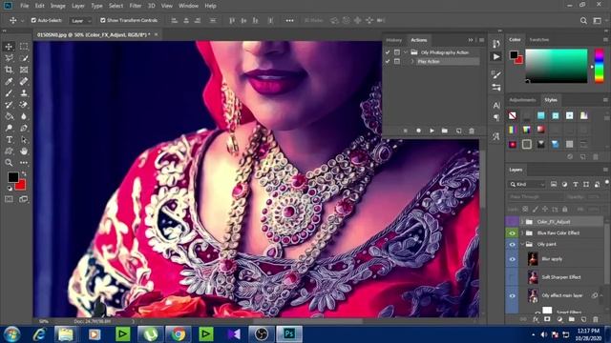The image size is (611, 343).
Task: Toggle Play Action item checkmark
Action: (x=388, y=61)
